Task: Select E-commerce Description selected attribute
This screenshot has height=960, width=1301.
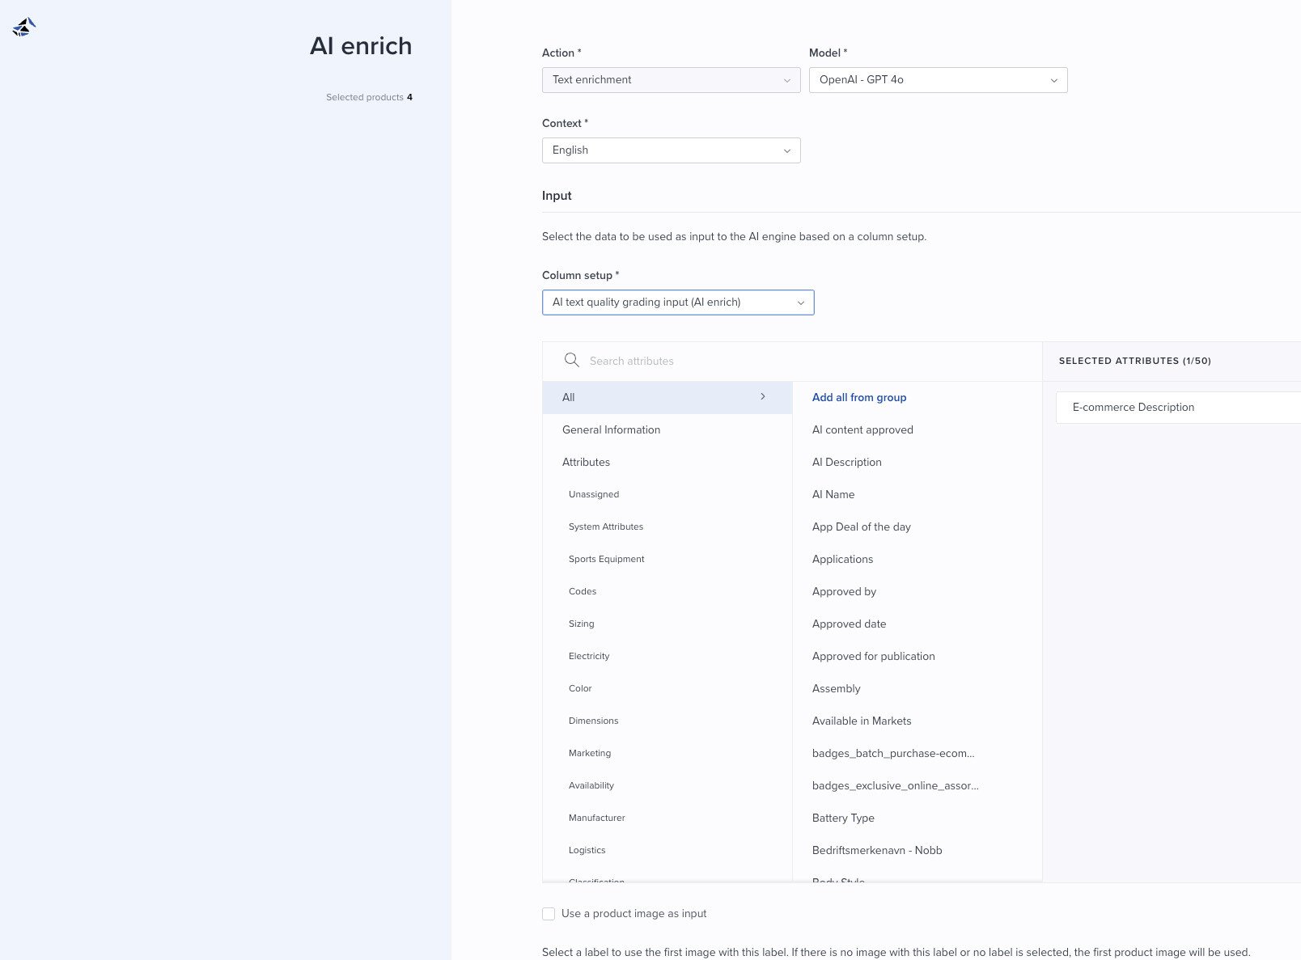Action: 1133,408
